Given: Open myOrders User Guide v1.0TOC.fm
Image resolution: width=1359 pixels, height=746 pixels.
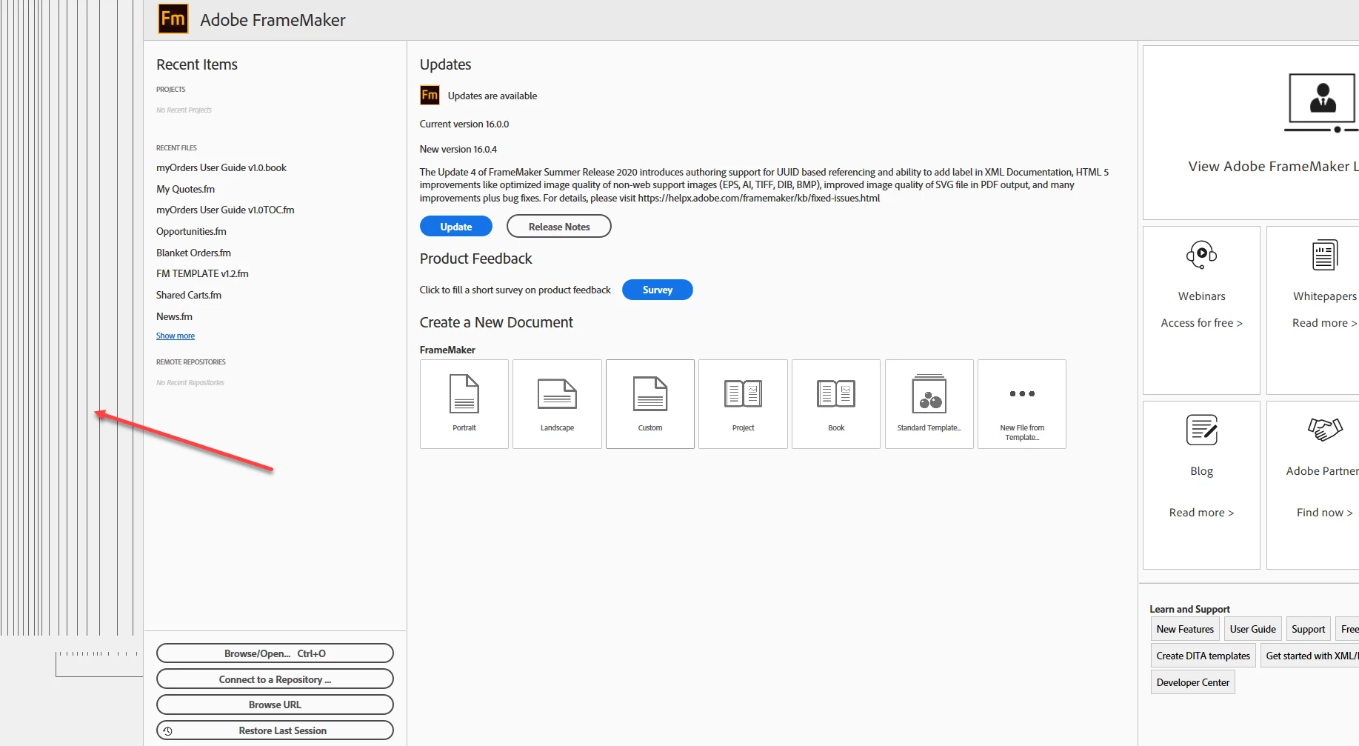Looking at the screenshot, I should (x=225, y=210).
